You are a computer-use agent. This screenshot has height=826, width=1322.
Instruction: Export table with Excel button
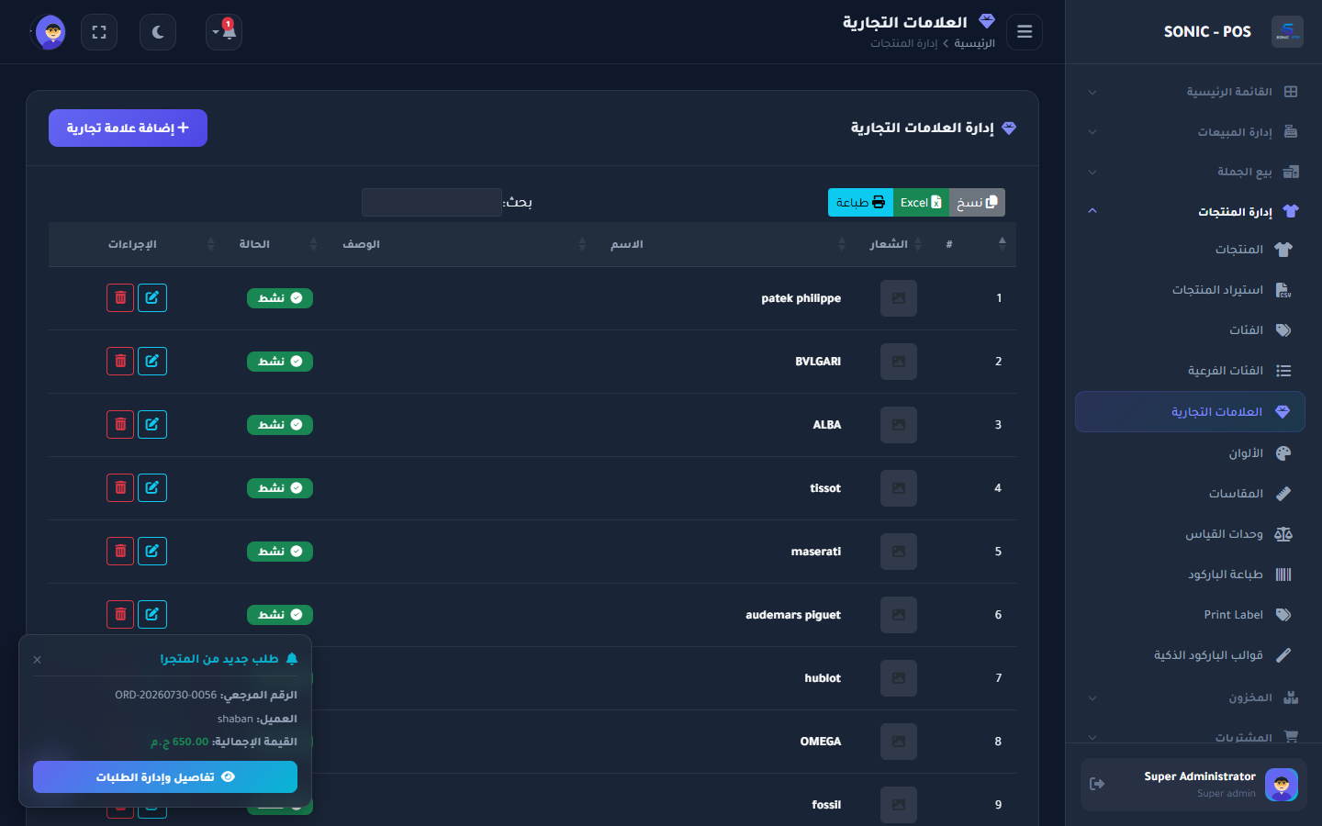pyautogui.click(x=921, y=203)
